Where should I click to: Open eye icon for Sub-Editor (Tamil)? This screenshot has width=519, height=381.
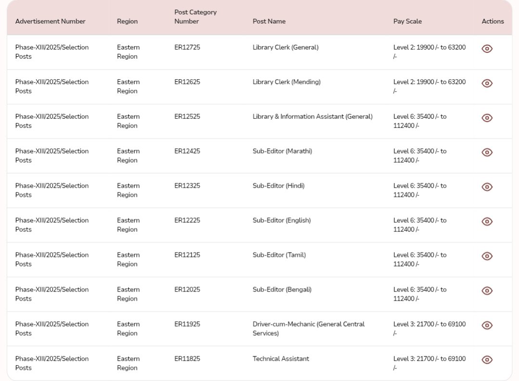click(487, 256)
